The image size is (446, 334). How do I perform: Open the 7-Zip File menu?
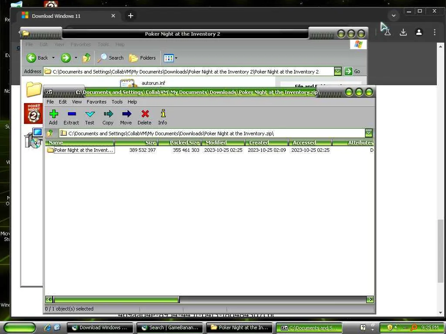(x=50, y=102)
